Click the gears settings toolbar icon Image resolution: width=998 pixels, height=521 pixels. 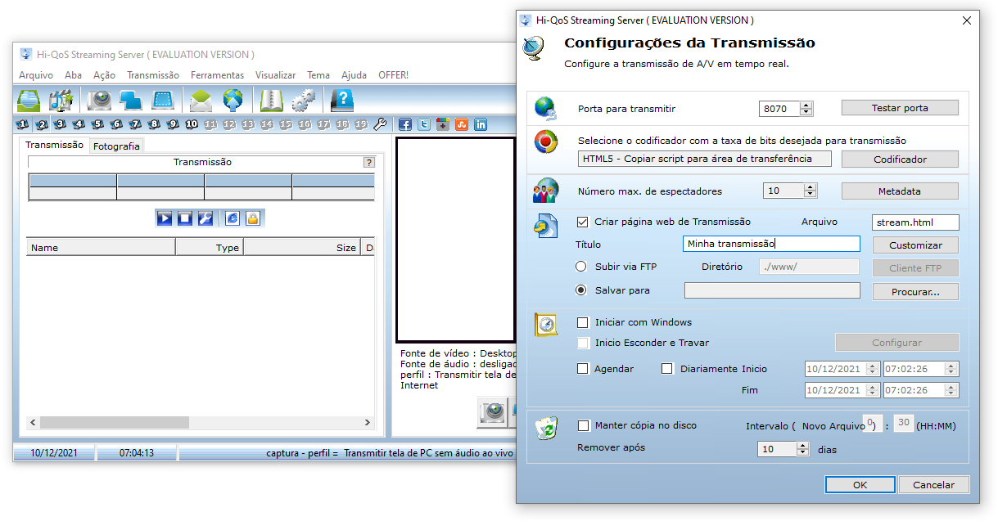(303, 100)
